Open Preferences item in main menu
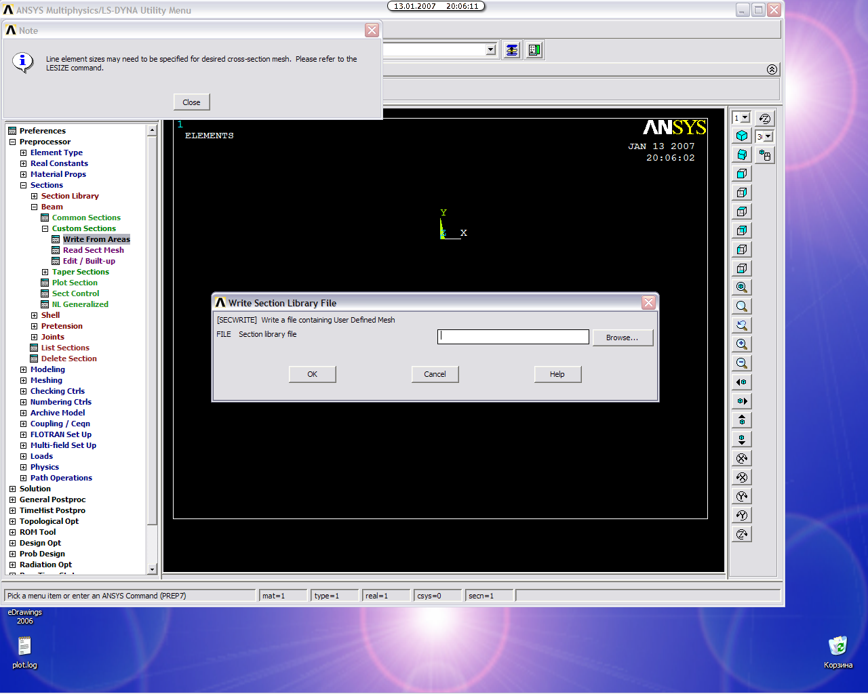 pos(43,131)
